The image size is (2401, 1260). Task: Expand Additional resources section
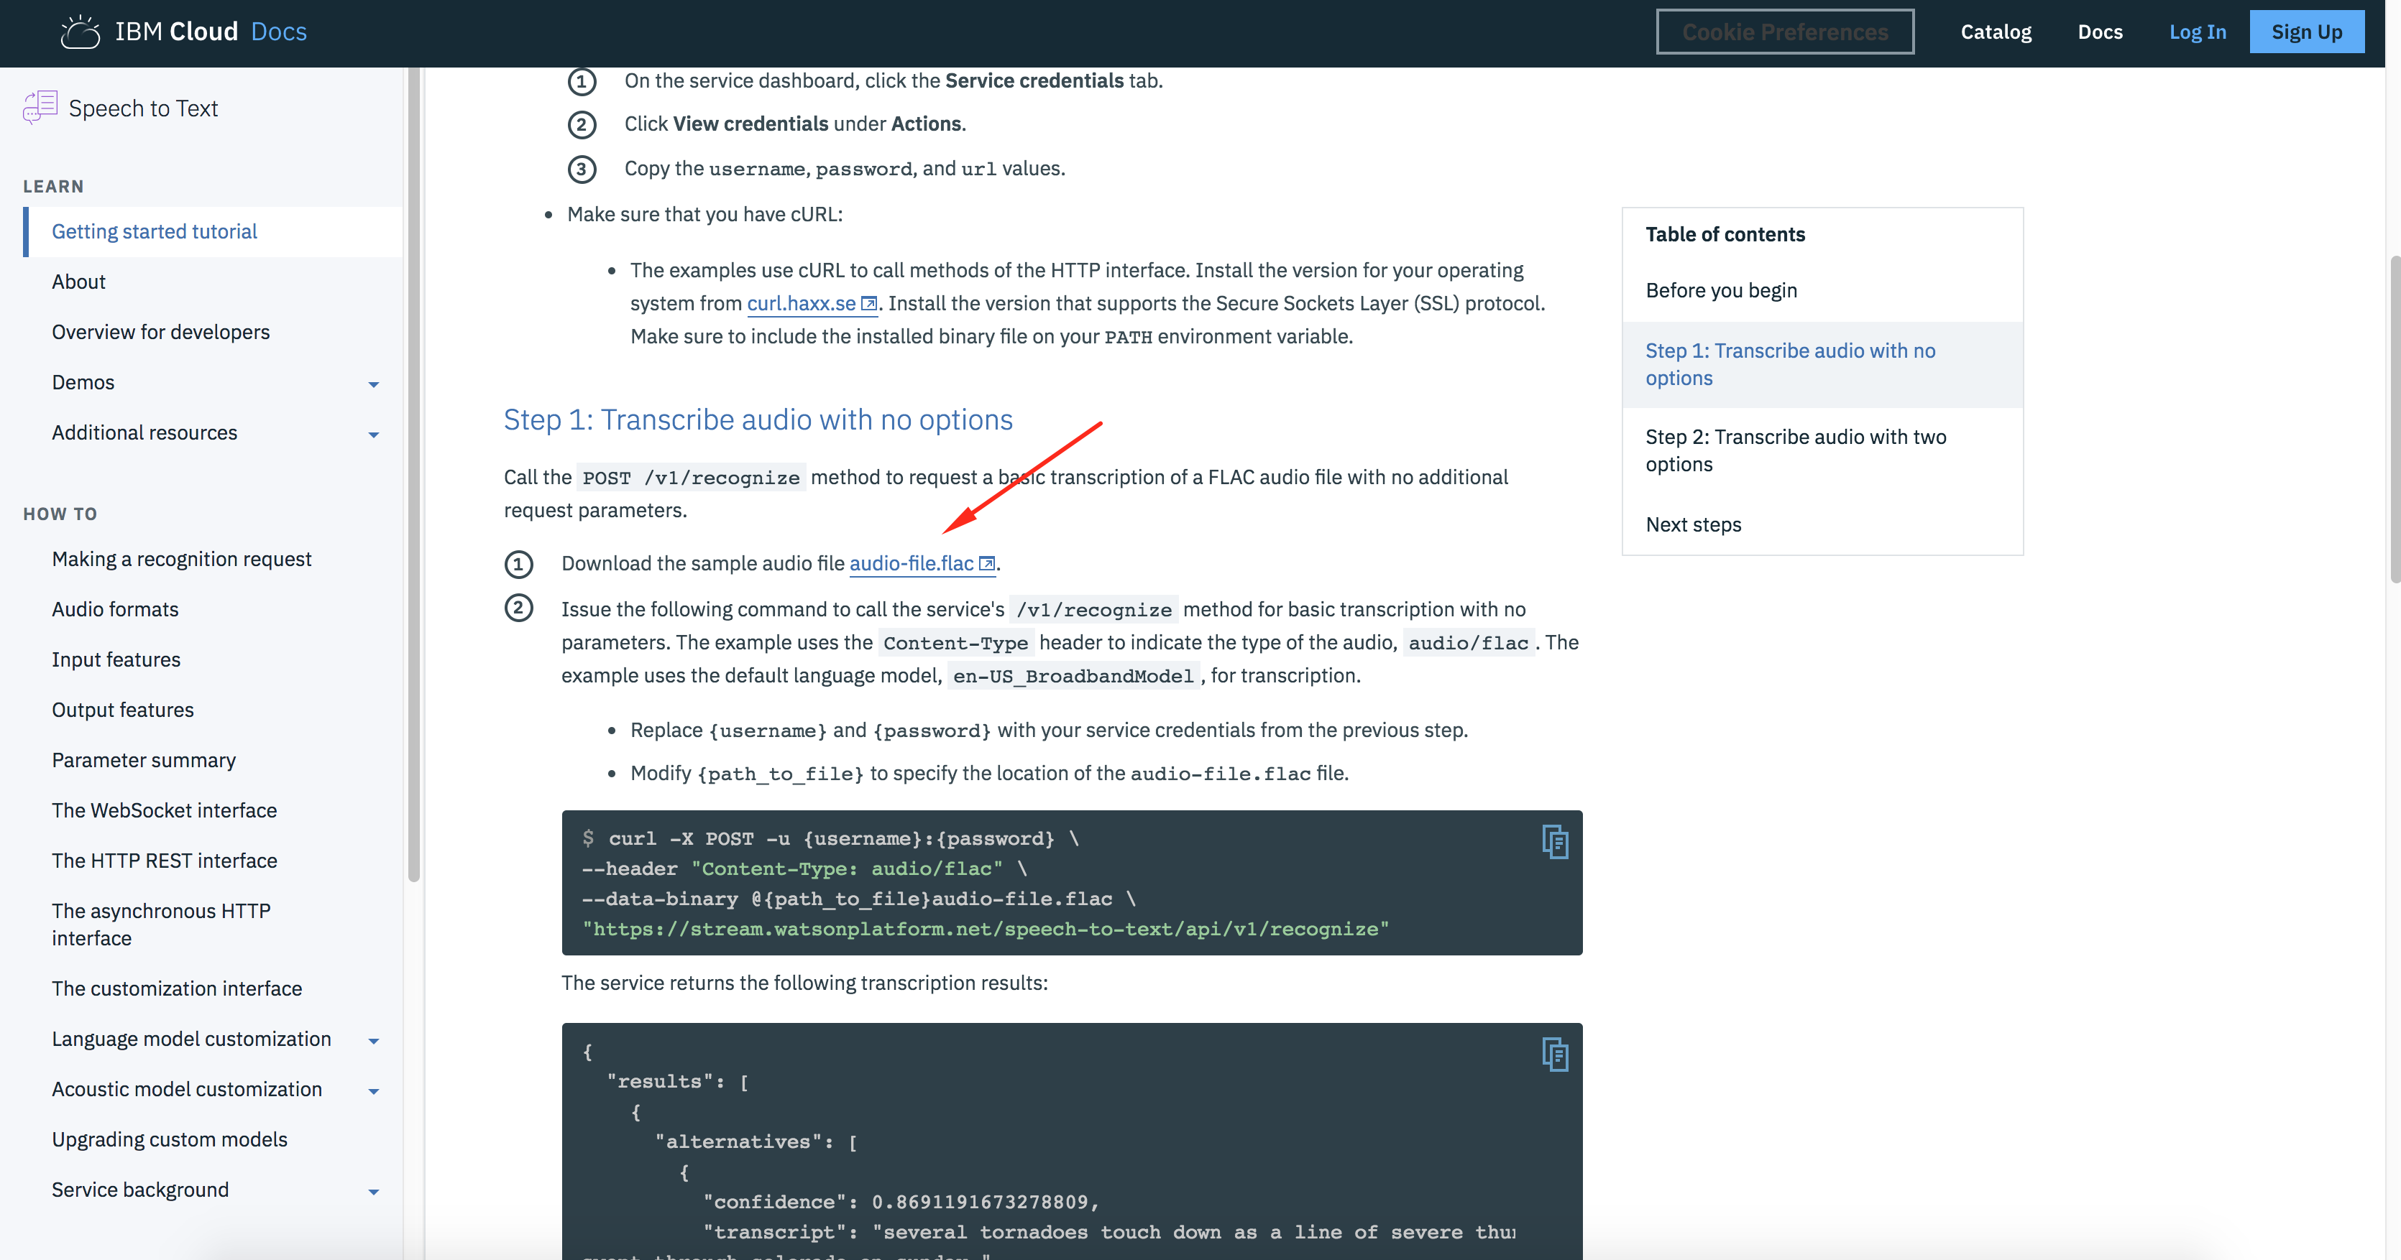pos(374,434)
